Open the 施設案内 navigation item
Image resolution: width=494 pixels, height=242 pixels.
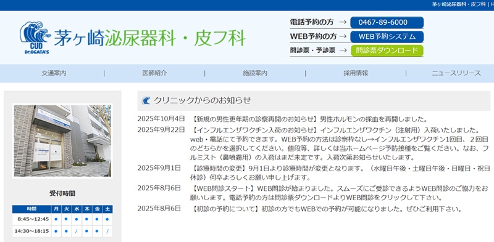coord(255,73)
